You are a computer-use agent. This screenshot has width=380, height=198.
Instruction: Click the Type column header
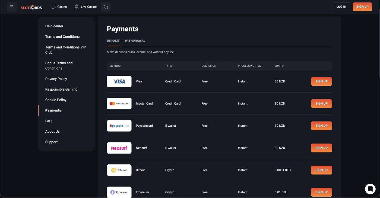169,66
